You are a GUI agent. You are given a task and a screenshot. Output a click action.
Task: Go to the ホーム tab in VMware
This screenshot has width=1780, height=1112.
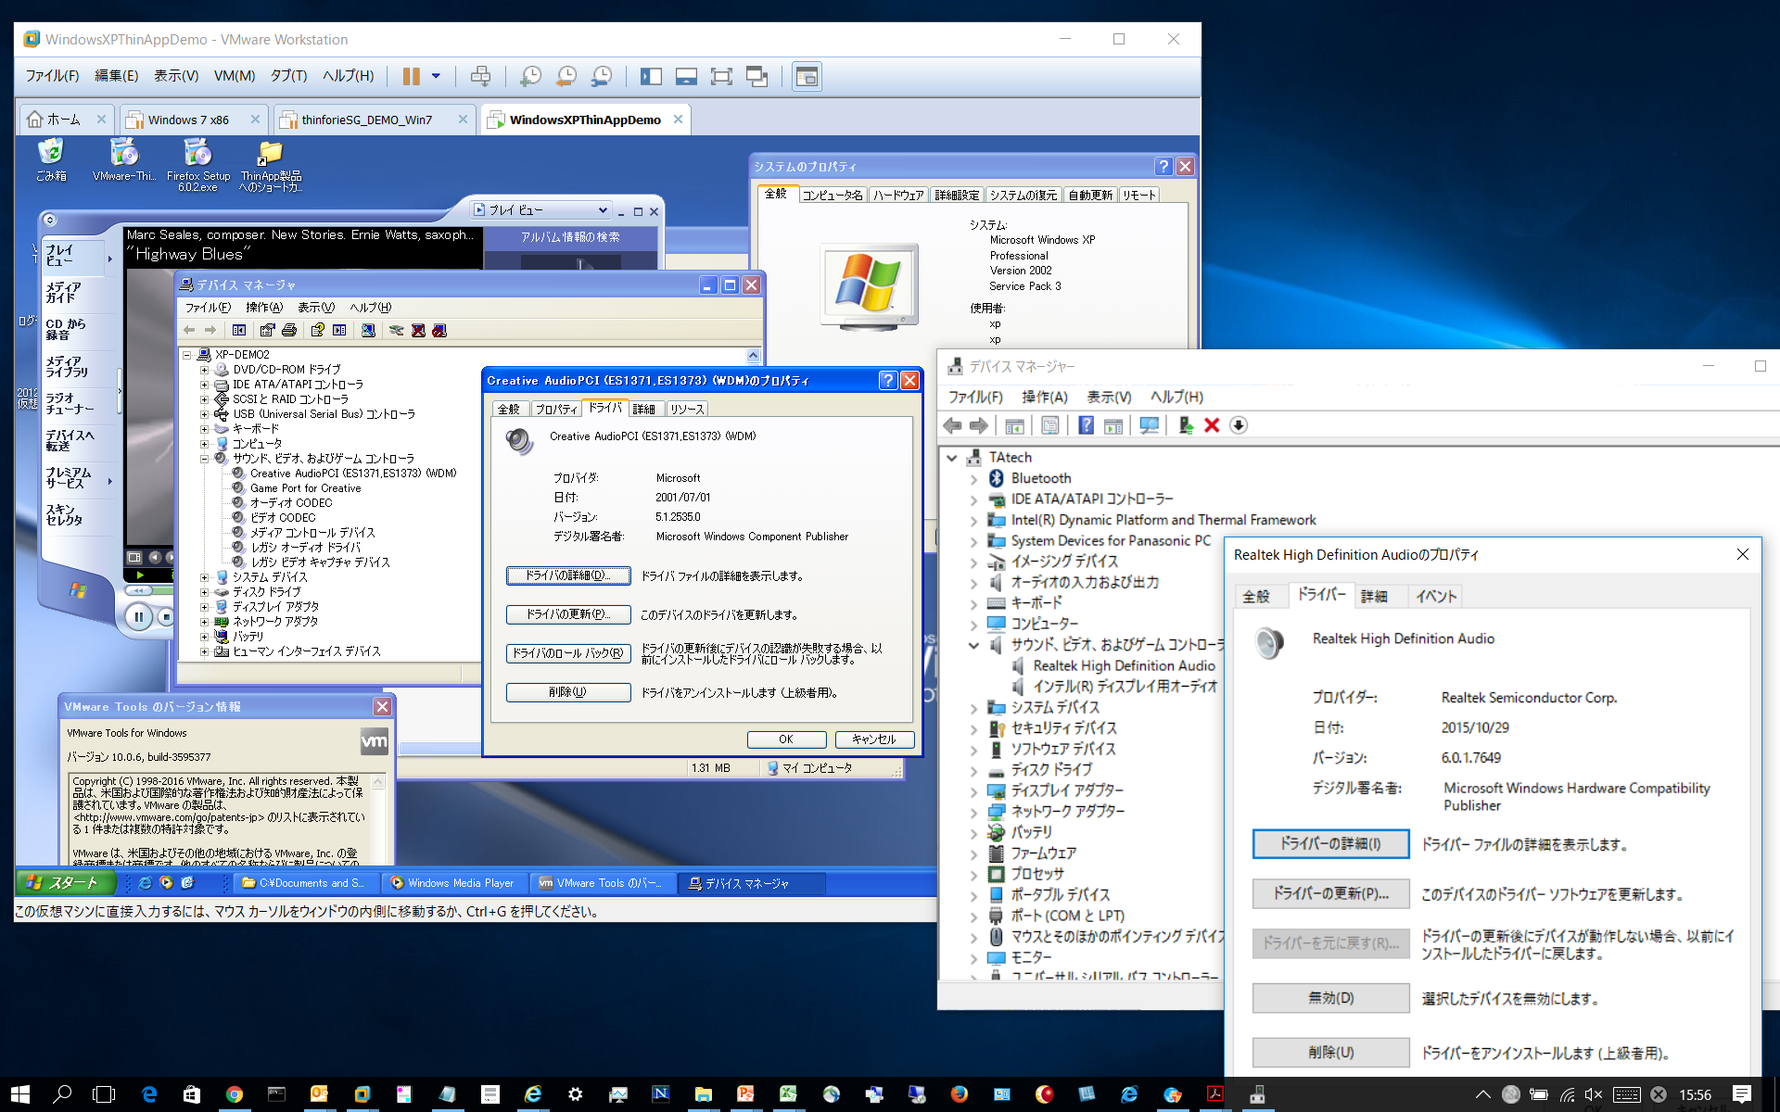tap(67, 120)
